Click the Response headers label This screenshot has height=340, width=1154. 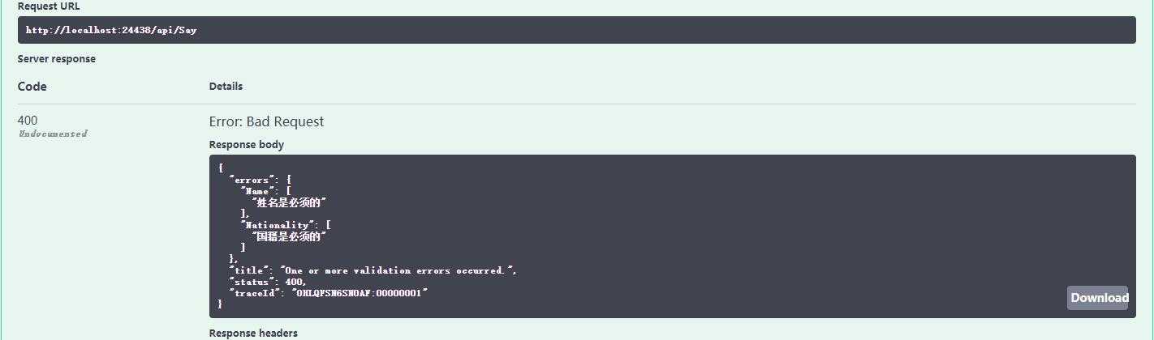point(253,333)
